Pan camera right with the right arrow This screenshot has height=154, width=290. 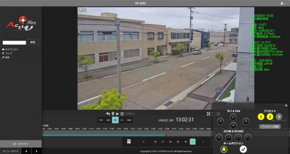pyautogui.click(x=246, y=121)
